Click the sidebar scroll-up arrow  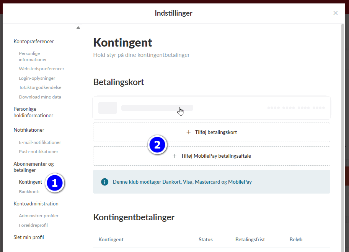point(78,28)
